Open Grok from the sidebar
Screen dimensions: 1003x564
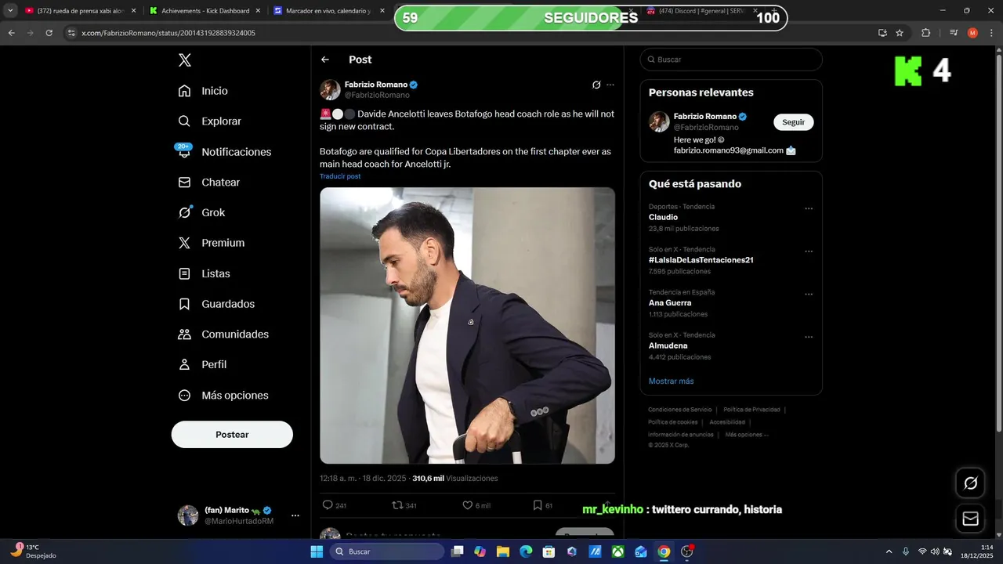tap(201, 212)
